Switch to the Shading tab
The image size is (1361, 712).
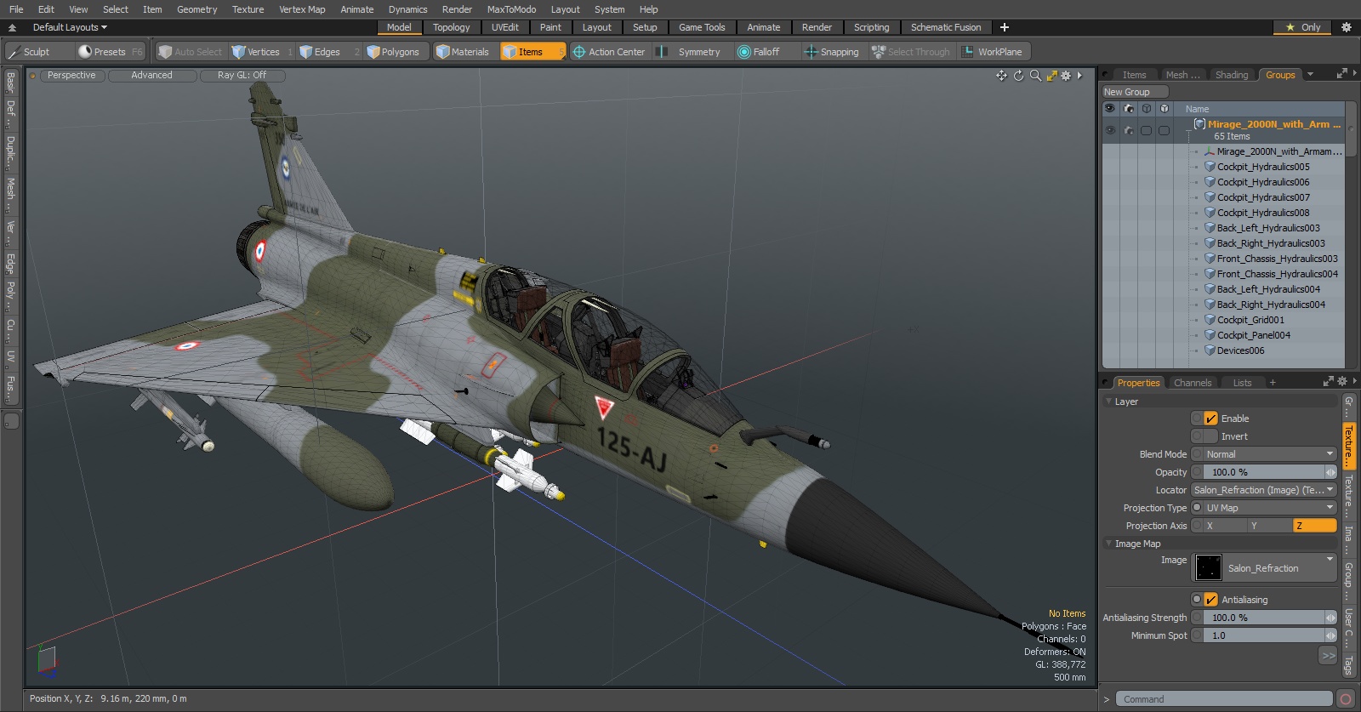coord(1232,75)
